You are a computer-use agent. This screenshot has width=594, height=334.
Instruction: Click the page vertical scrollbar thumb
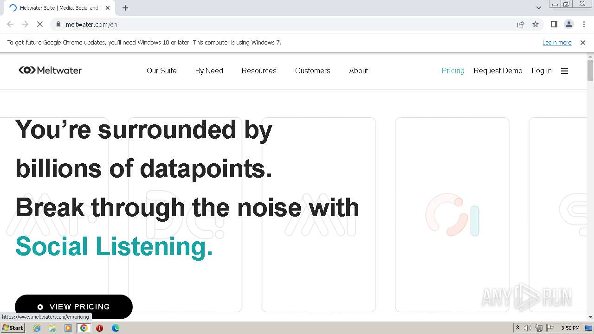click(590, 70)
